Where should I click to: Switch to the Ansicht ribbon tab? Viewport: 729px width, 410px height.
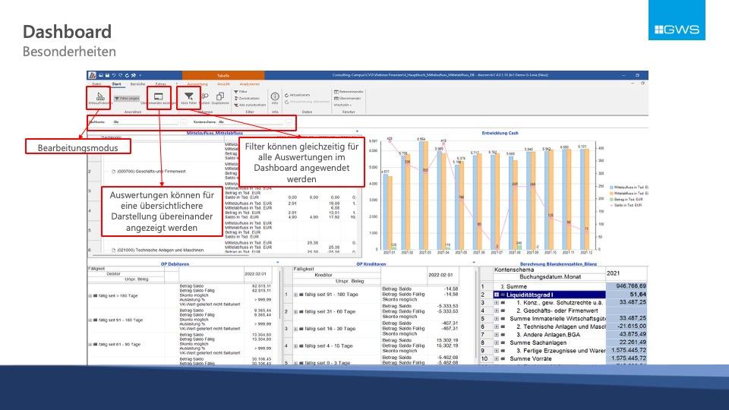[223, 84]
